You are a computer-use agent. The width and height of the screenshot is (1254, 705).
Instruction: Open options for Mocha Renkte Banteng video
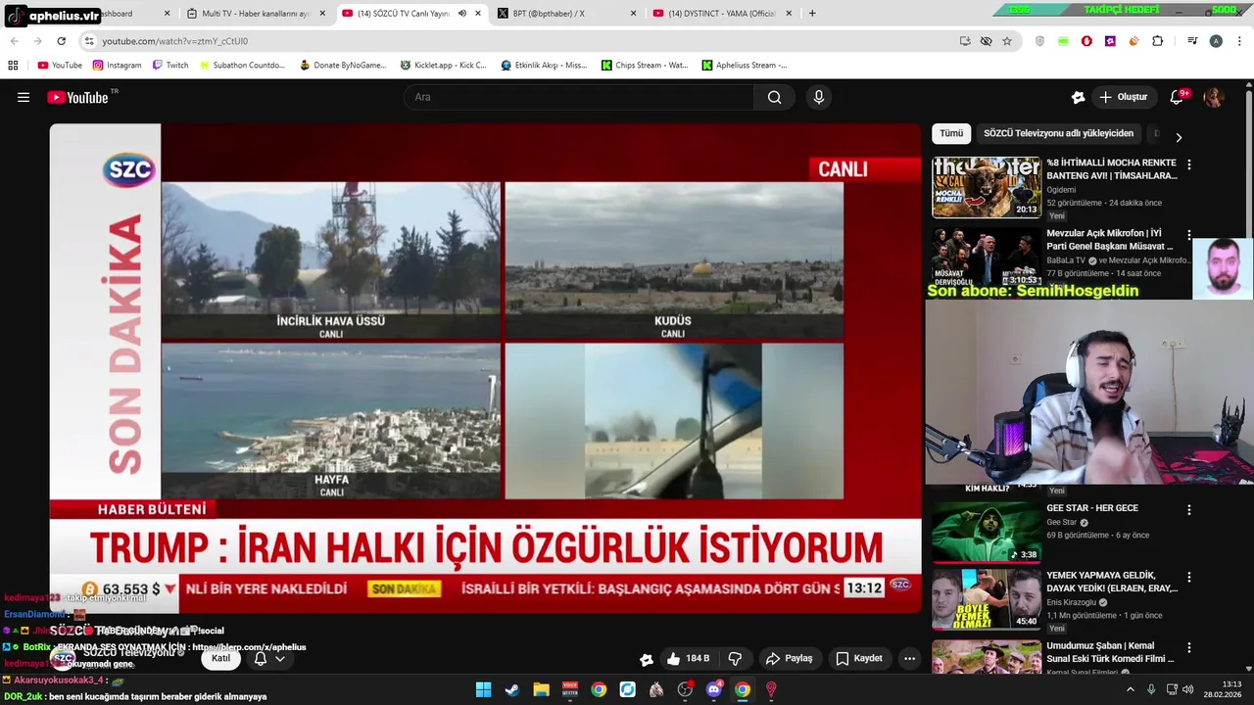coord(1189,165)
